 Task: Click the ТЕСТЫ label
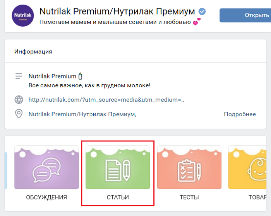click(189, 197)
